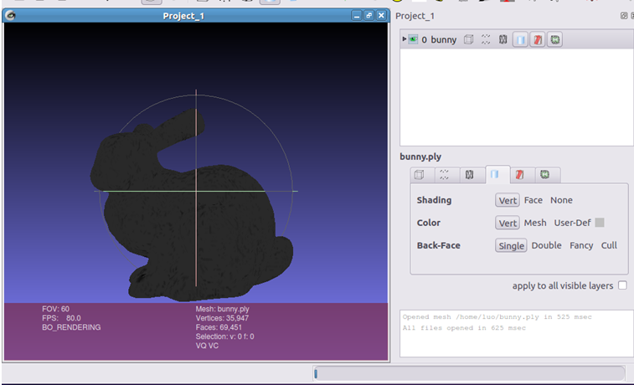634x385 pixels.
Task: Toggle green selection icon in the bunny layer row
Action: pyautogui.click(x=554, y=39)
